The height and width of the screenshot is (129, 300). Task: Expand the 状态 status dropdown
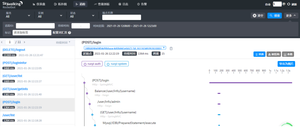[82, 15]
